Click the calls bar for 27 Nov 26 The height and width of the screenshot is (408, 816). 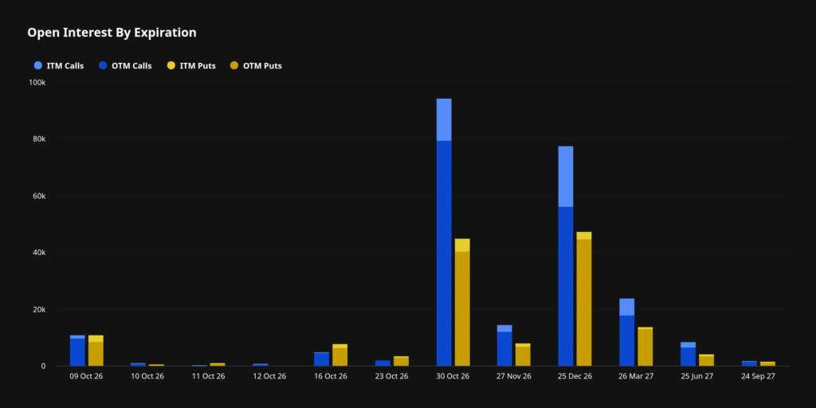504,346
